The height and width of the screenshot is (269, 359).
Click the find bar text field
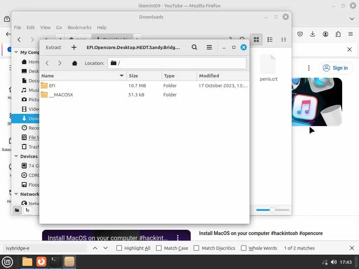tap(45, 248)
